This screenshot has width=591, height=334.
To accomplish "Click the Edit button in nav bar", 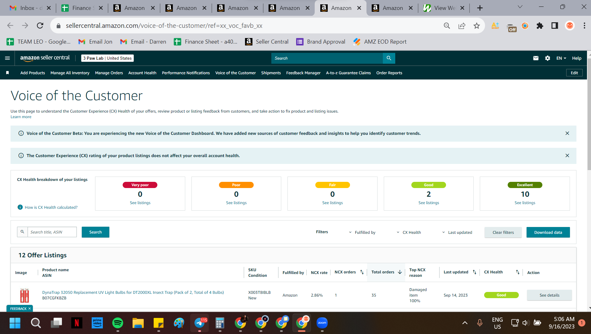I will (574, 73).
